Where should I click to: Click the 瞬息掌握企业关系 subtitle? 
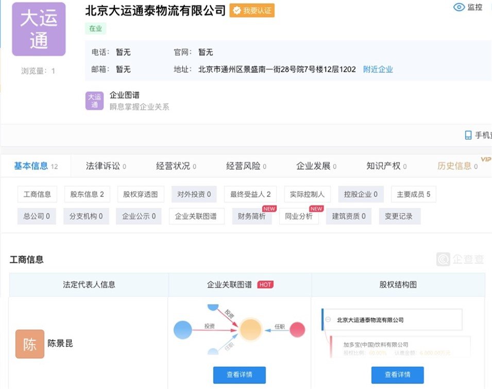[139, 107]
